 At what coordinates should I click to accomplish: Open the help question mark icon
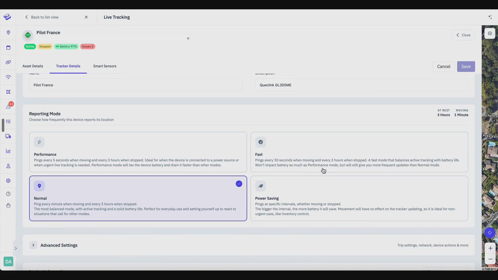[x=8, y=194]
